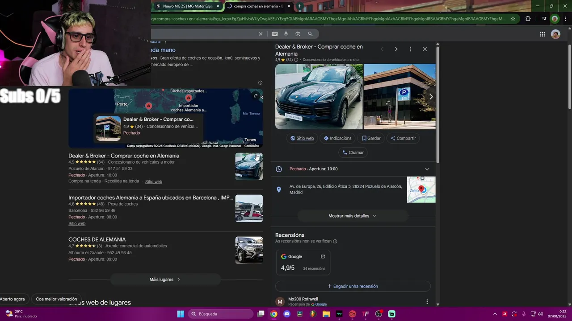Open the Google apps grid
Viewport: 572px width, 321px height.
pos(542,34)
